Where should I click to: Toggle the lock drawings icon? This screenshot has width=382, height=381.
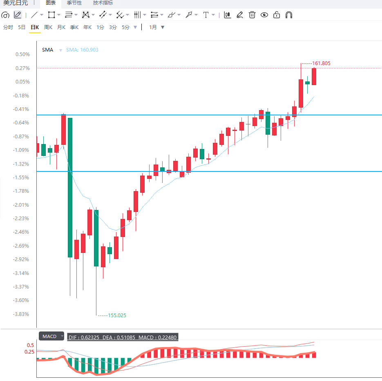(277, 15)
